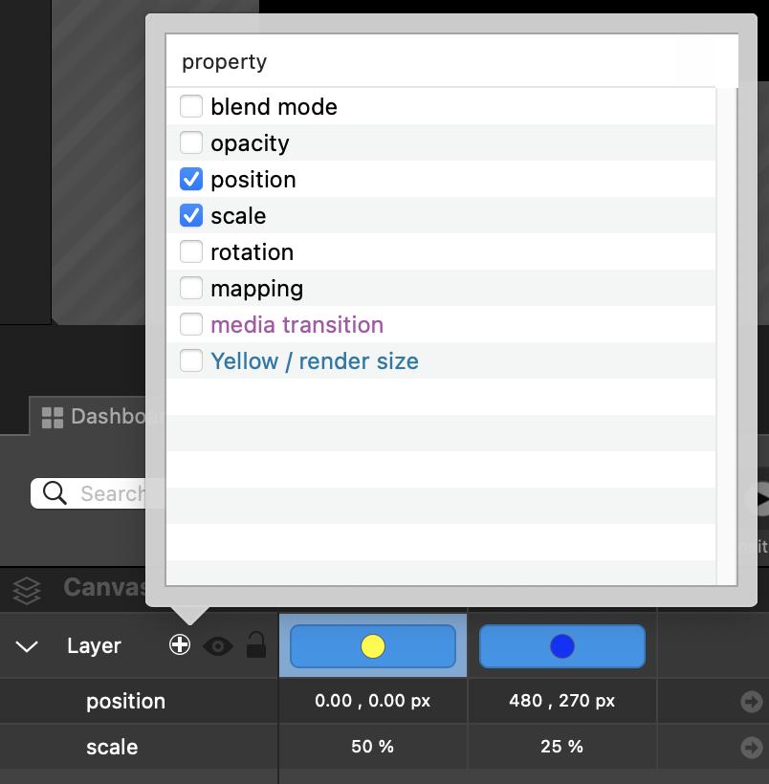Uncheck the position property checkbox
Viewport: 769px width, 784px height.
[191, 179]
